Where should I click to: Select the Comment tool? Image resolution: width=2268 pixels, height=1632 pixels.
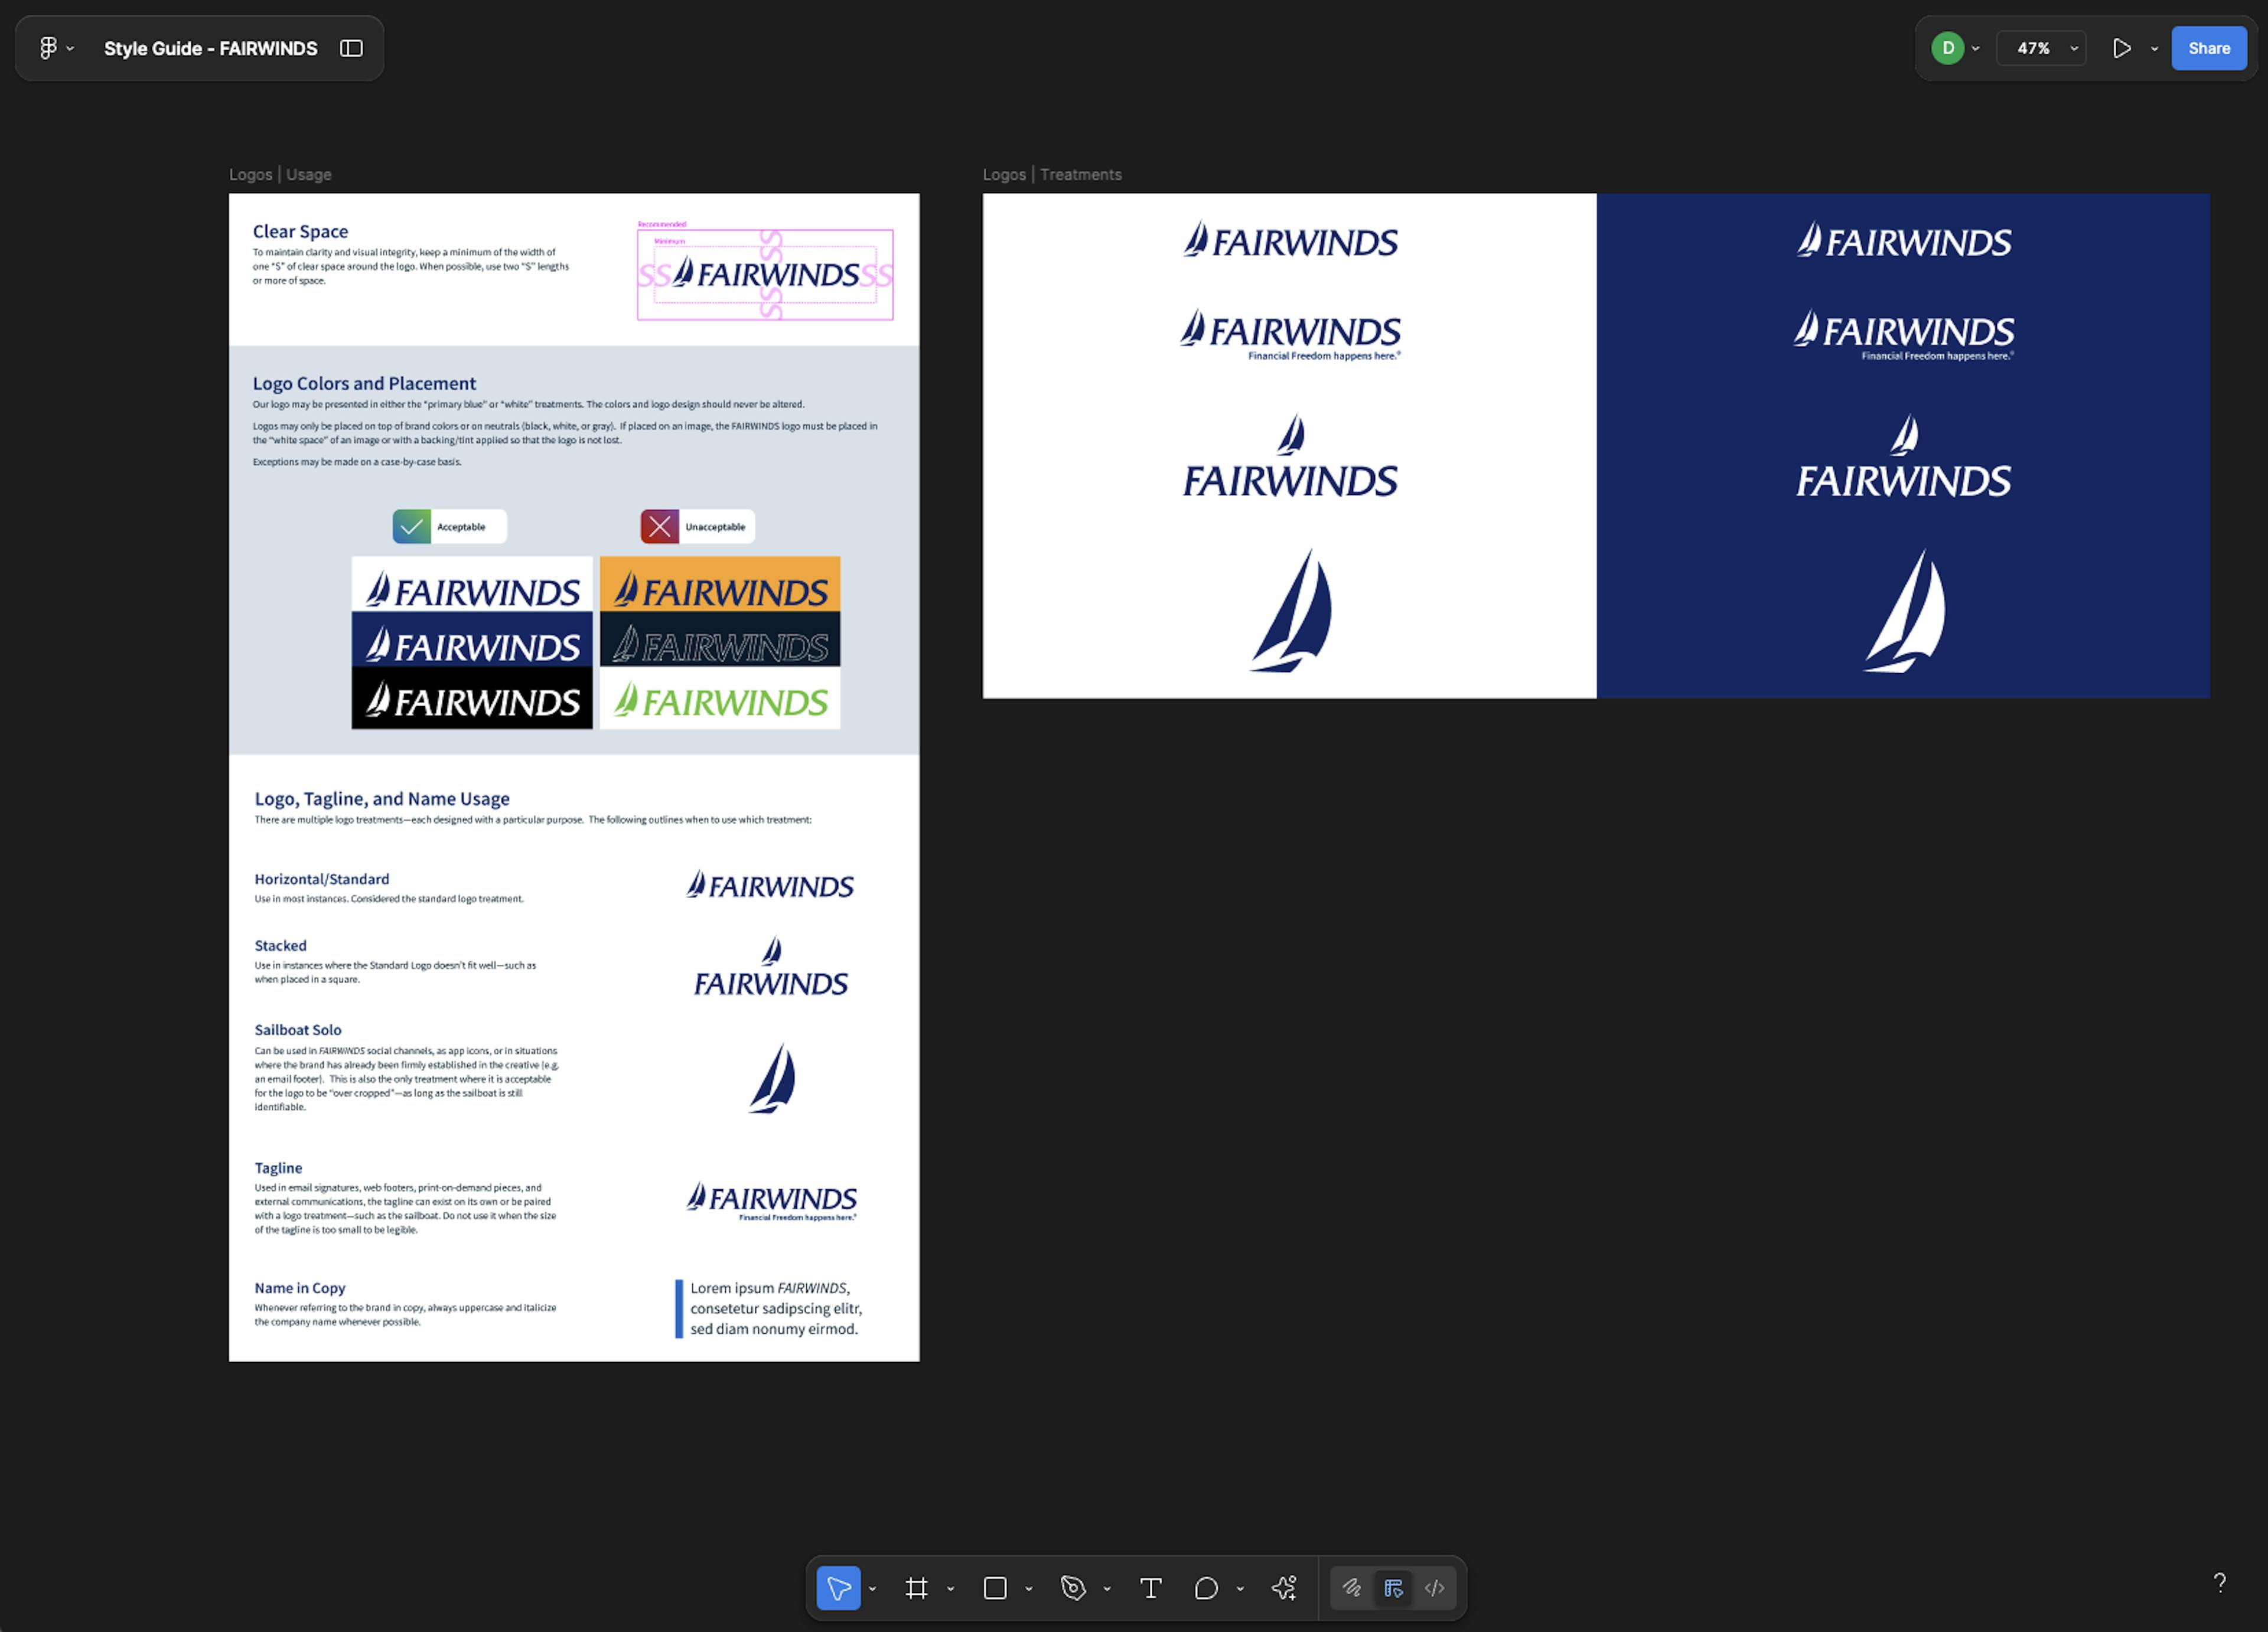tap(1206, 1588)
